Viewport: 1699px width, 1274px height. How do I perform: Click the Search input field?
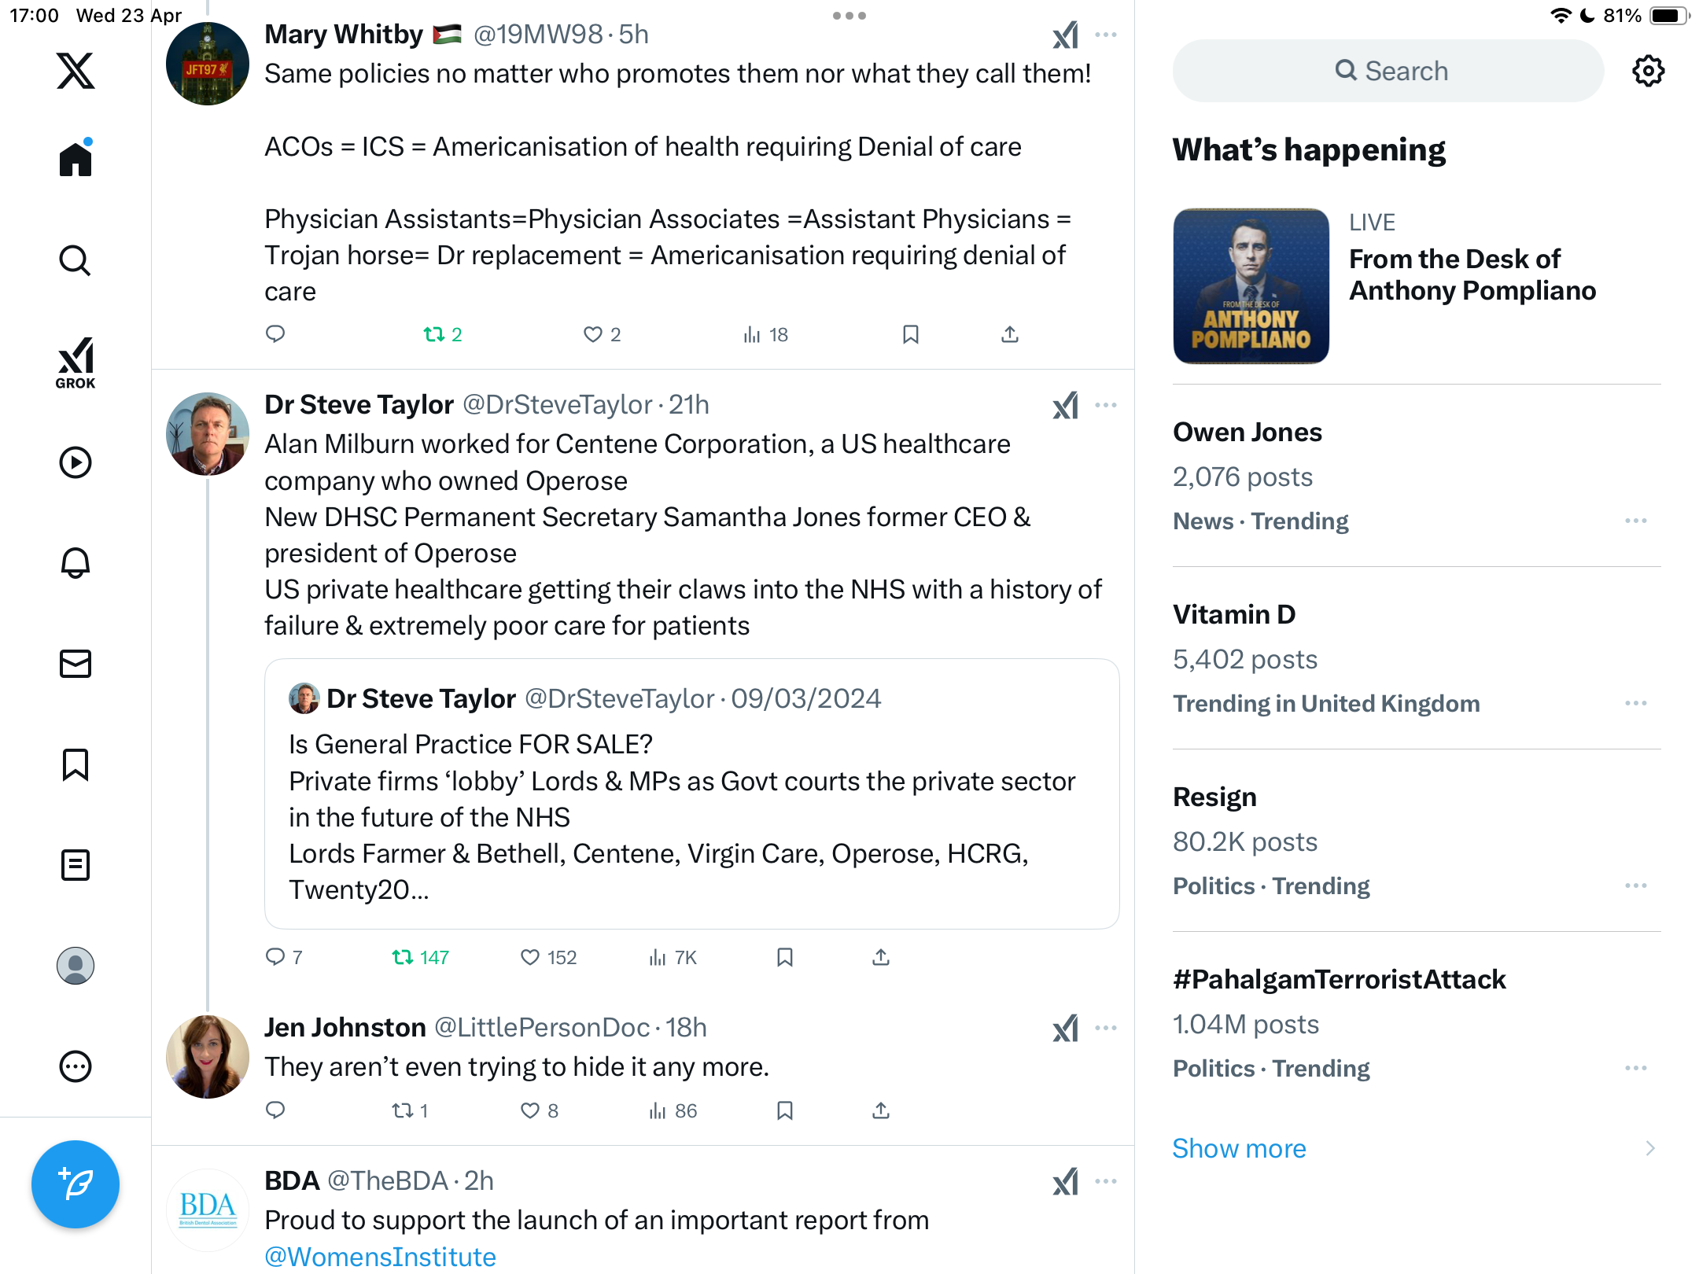(x=1388, y=71)
